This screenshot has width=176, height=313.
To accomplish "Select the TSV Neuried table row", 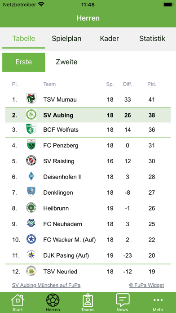I will tap(88, 272).
